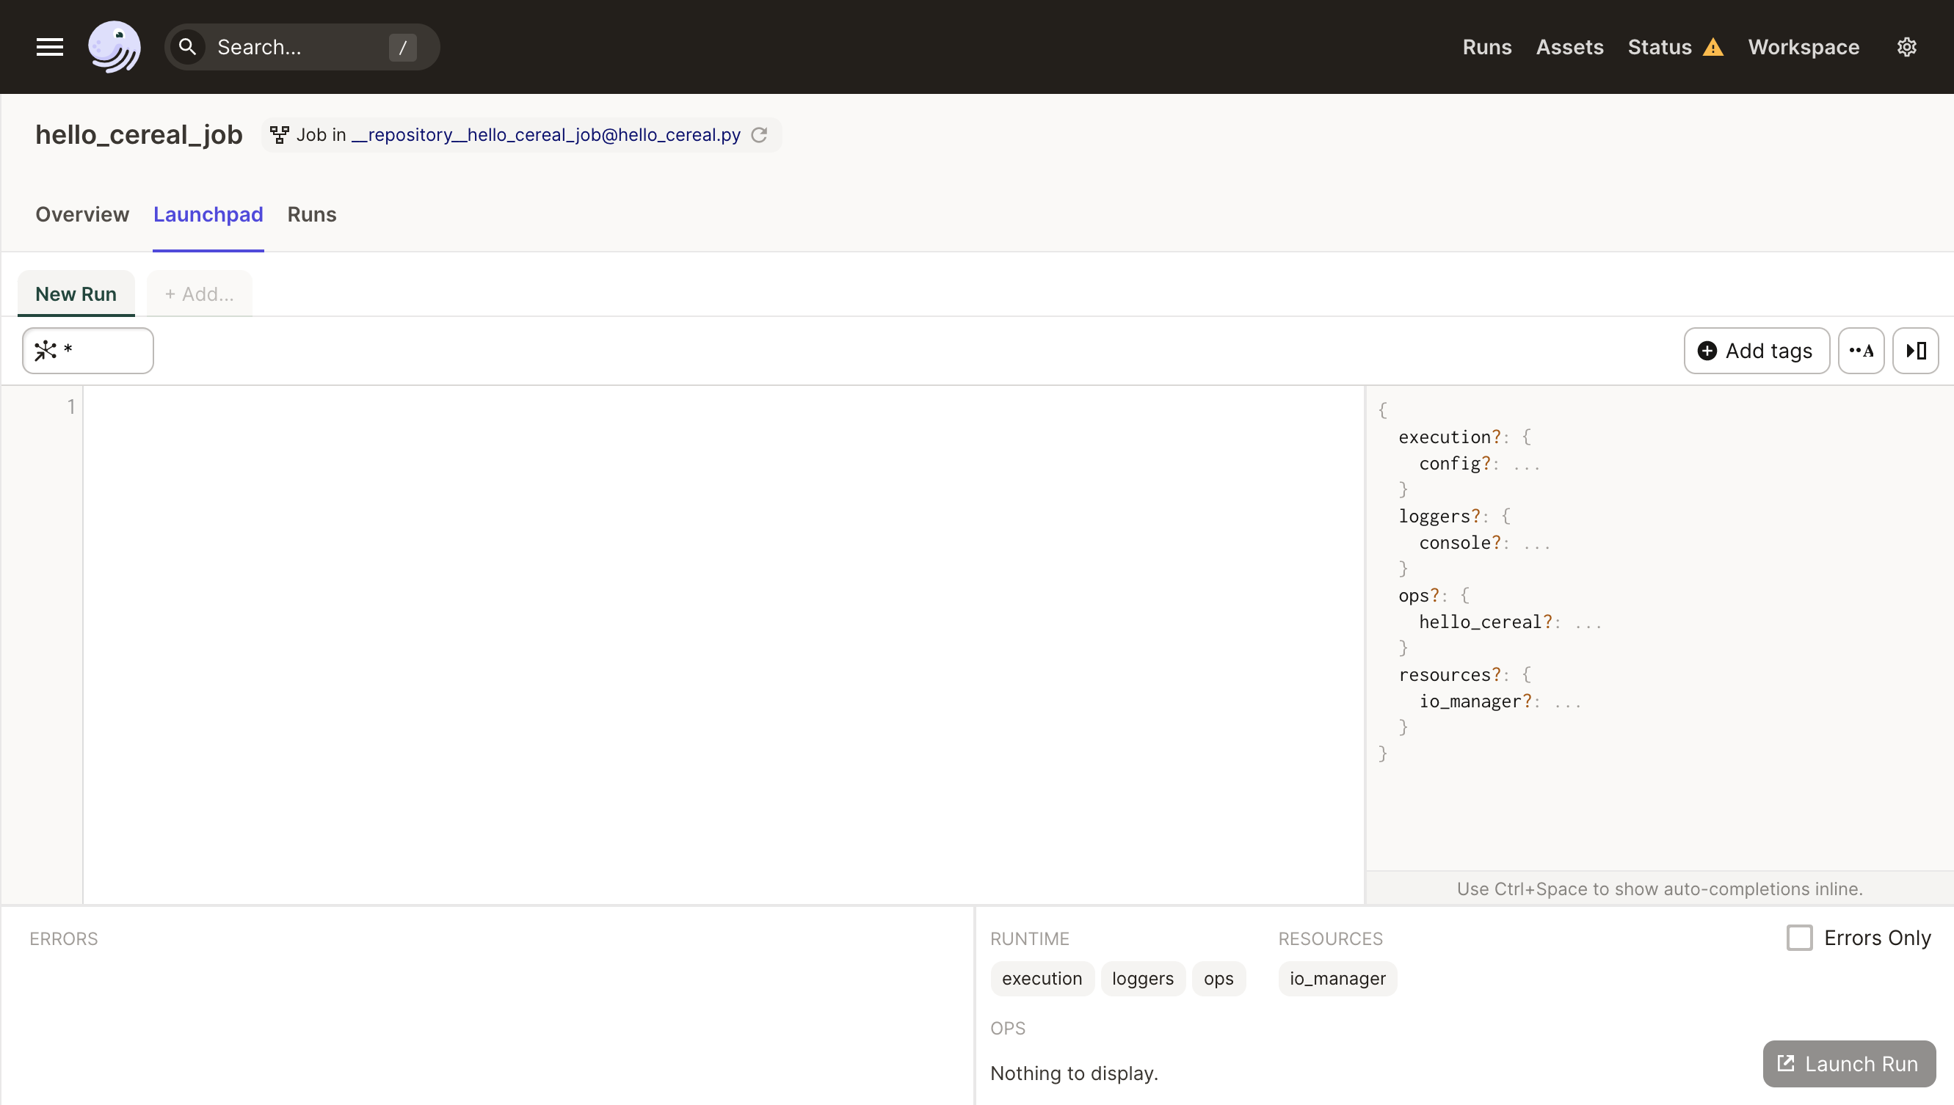Open the job Runs tab

click(311, 215)
